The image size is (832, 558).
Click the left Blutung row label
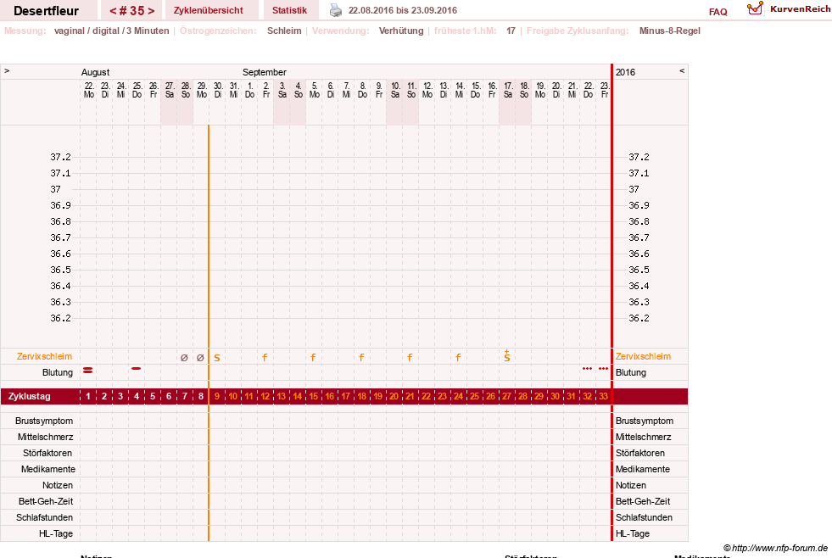pyautogui.click(x=58, y=372)
